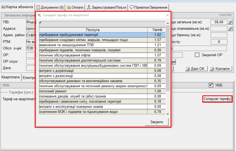Open the Документи tab icon
This screenshot has width=236, height=151.
point(38,7)
